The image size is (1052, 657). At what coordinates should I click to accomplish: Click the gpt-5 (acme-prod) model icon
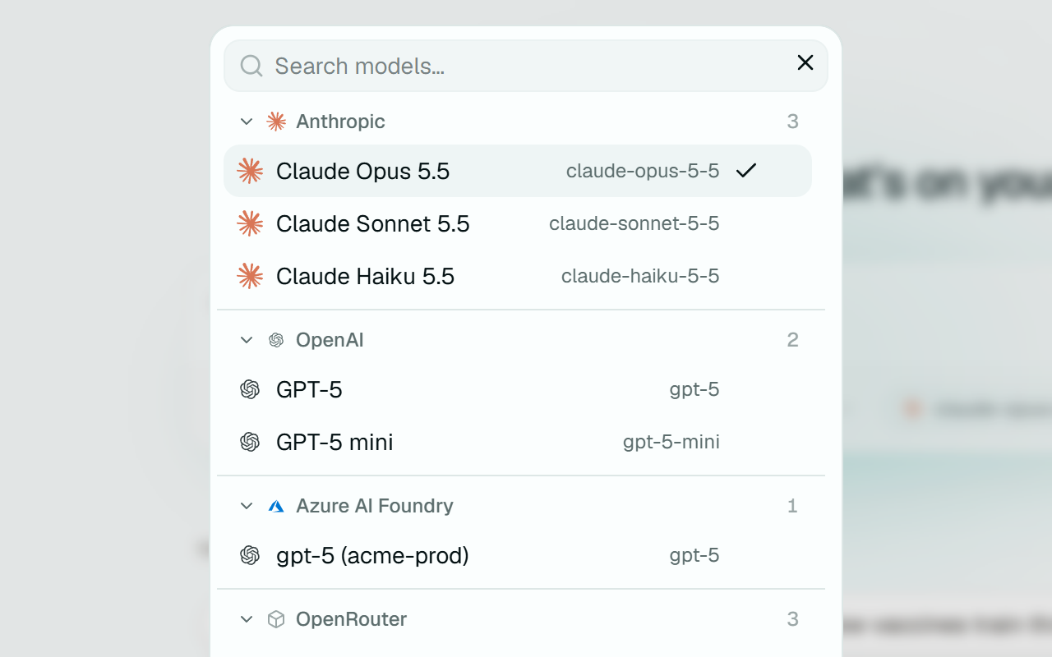tap(250, 555)
